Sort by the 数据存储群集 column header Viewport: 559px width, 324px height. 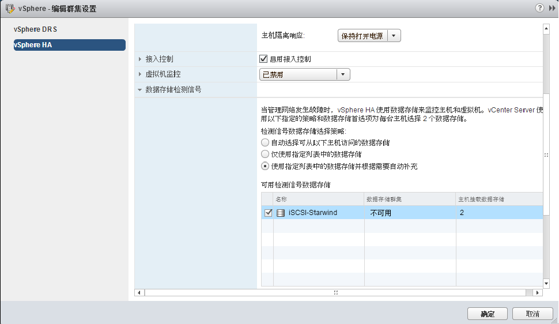click(410, 199)
